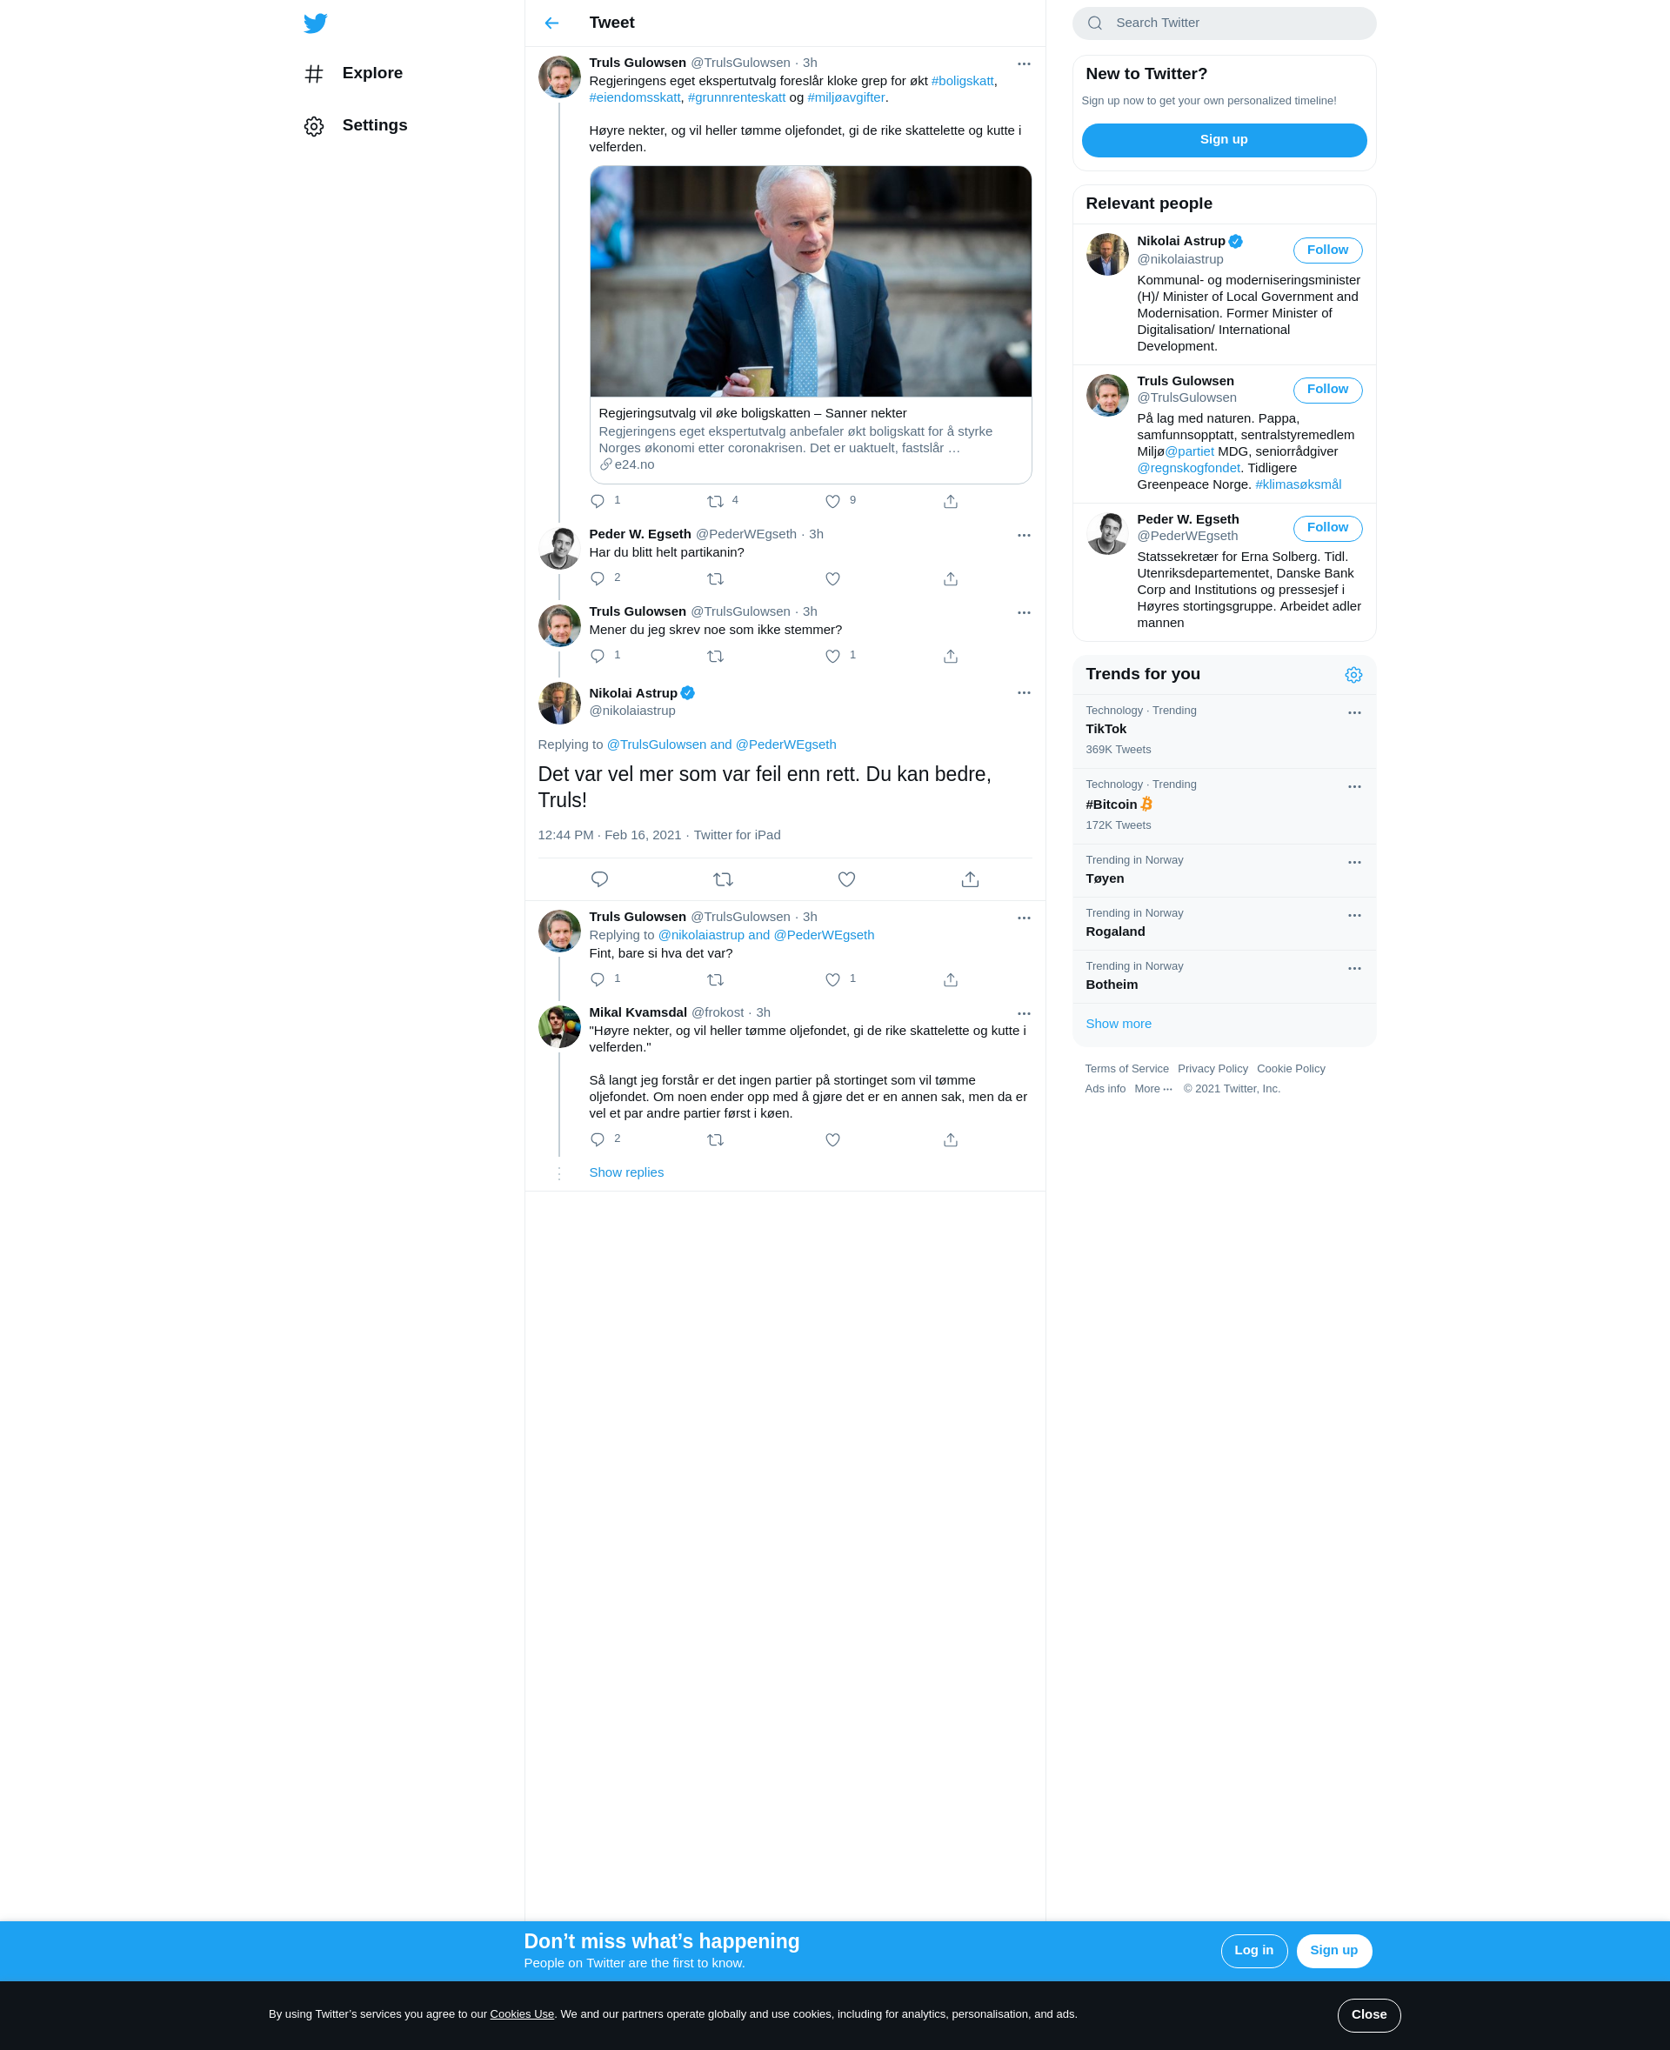Click Log in on the bottom banner
The width and height of the screenshot is (1670, 2050).
[1253, 1951]
